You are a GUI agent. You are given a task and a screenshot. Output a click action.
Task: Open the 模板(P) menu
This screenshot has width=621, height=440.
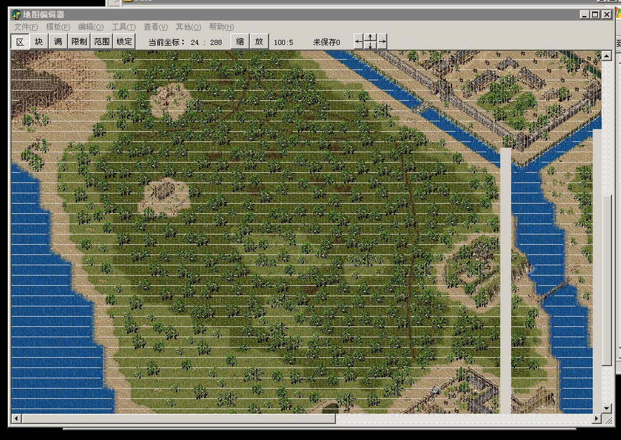58,27
